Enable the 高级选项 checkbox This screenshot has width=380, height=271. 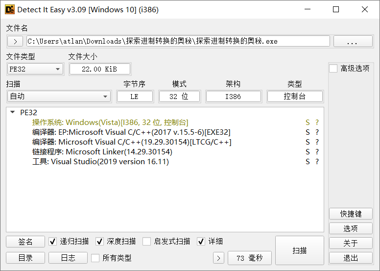(x=333, y=69)
